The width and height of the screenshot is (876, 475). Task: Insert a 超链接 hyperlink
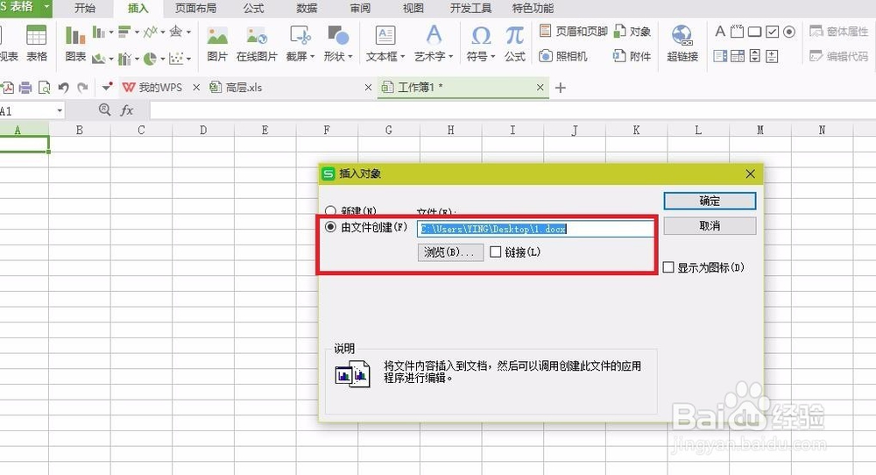pos(682,42)
